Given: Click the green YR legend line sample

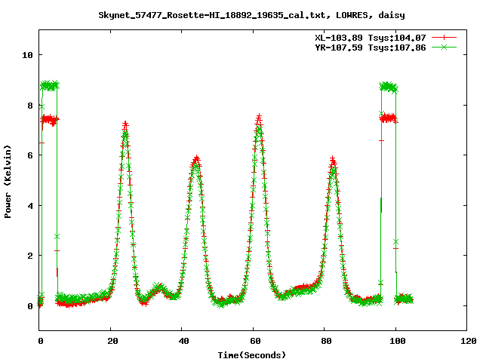Looking at the screenshot, I should coord(444,47).
